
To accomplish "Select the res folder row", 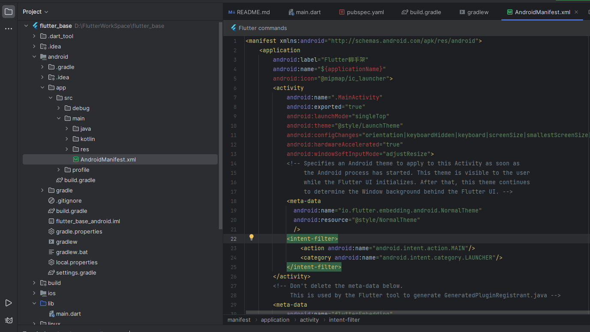I will pyautogui.click(x=120, y=149).
